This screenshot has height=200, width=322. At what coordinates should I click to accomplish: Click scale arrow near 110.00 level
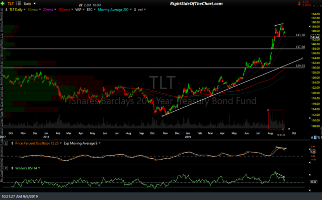coord(310,118)
